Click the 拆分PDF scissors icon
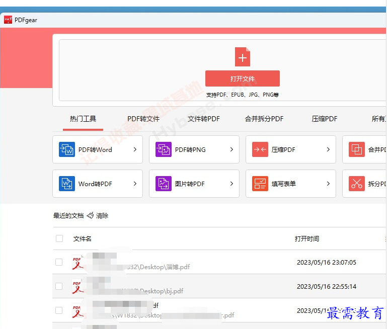The image size is (388, 329). pyautogui.click(x=357, y=184)
